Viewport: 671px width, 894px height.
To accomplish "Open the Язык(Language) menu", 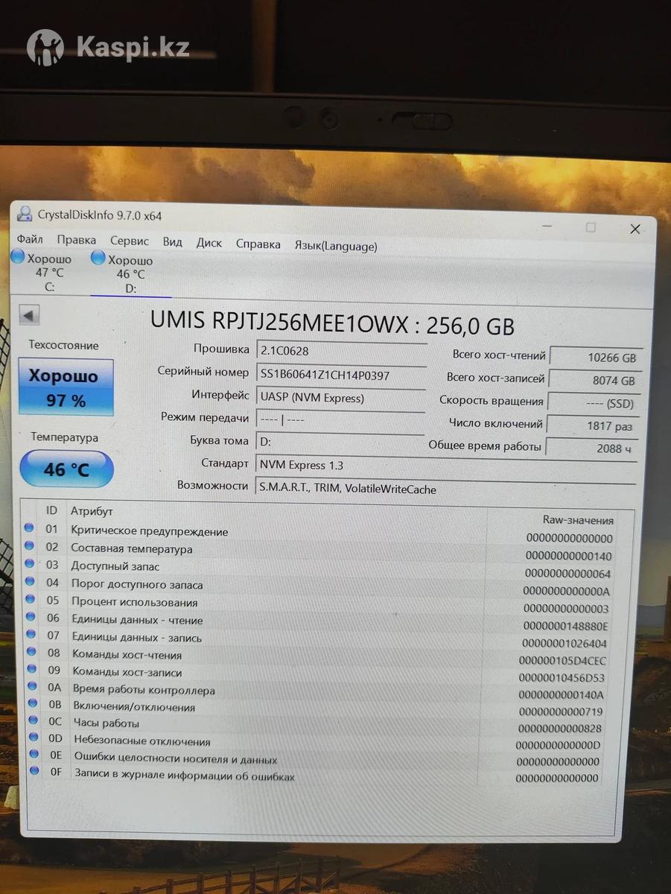I will [x=336, y=246].
